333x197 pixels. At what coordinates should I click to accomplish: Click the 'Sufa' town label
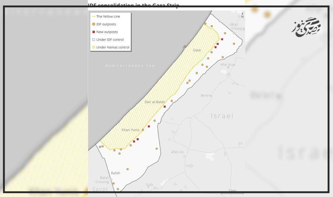pyautogui.click(x=149, y=185)
